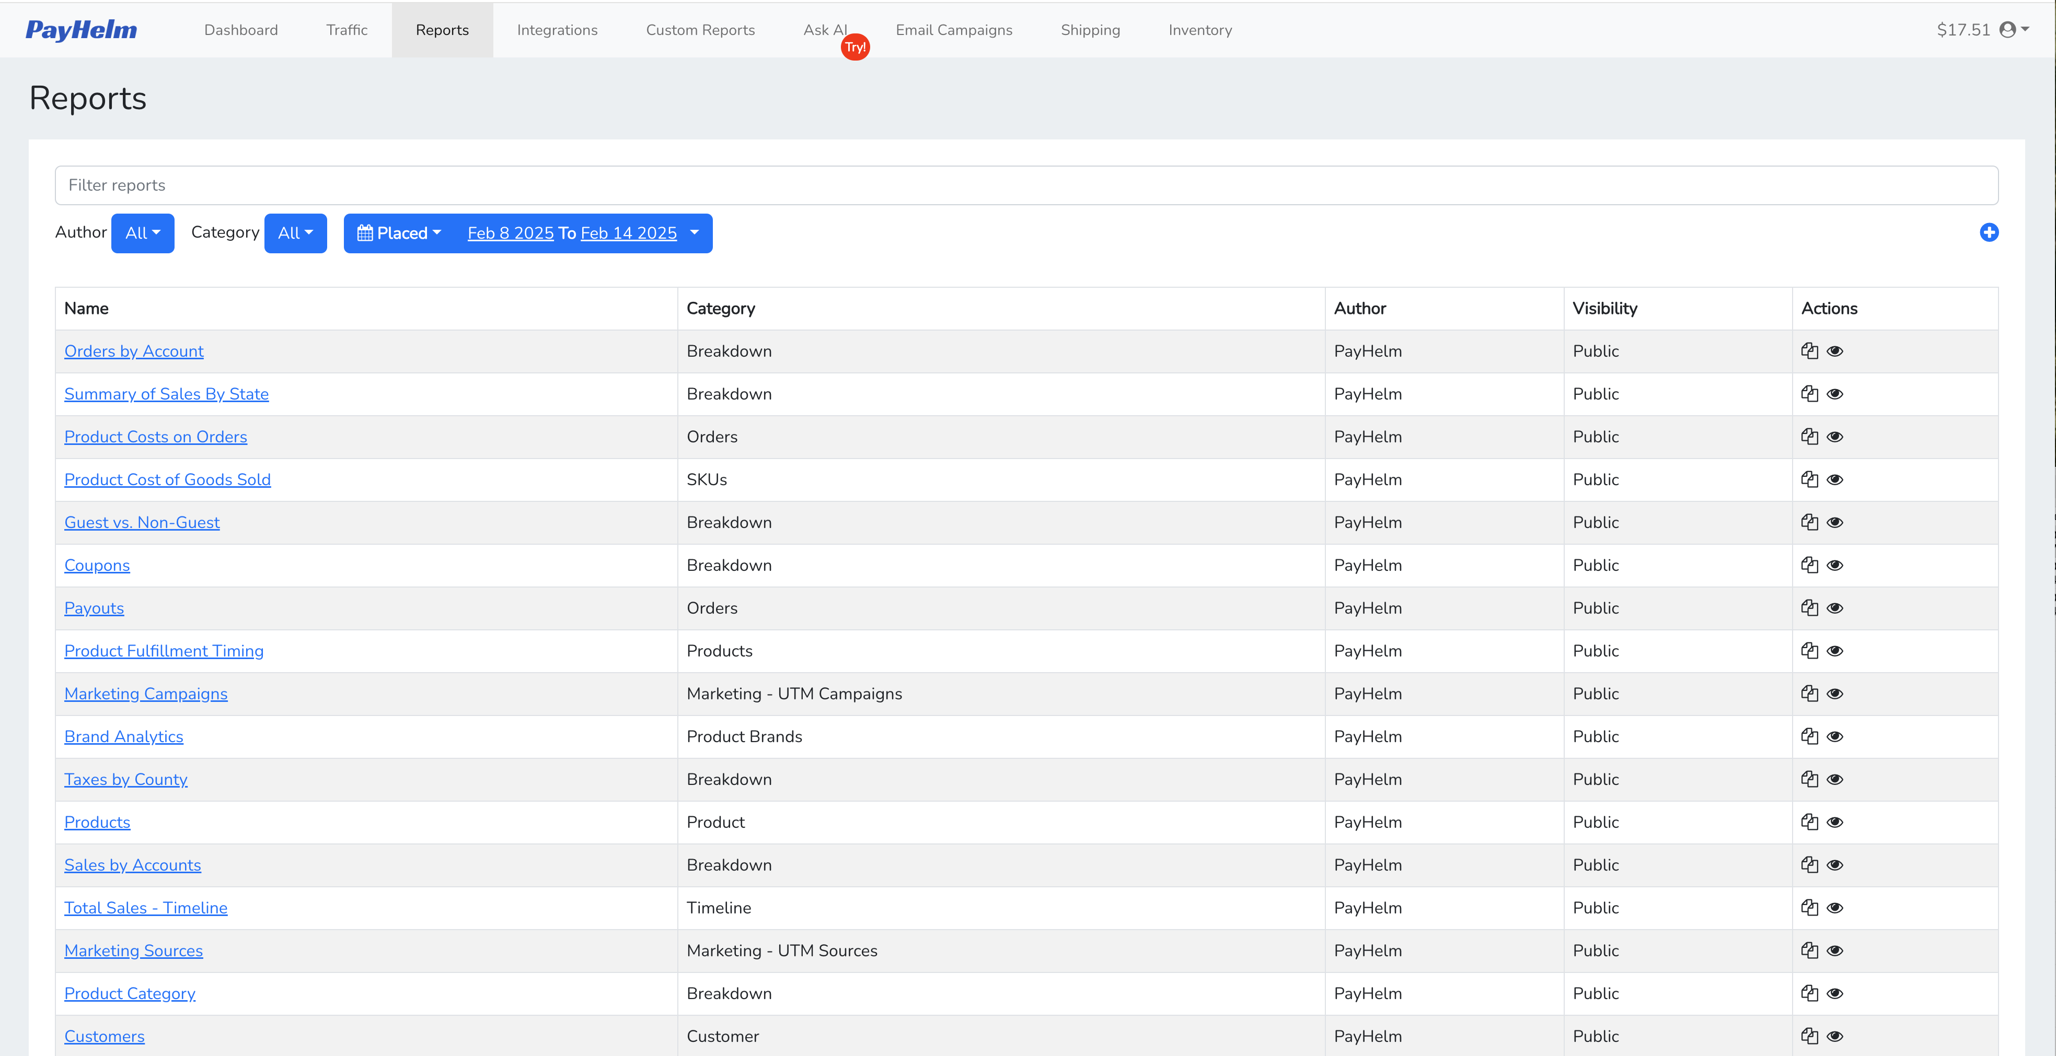
Task: Click the copy icon beside Payouts report
Action: click(1810, 608)
